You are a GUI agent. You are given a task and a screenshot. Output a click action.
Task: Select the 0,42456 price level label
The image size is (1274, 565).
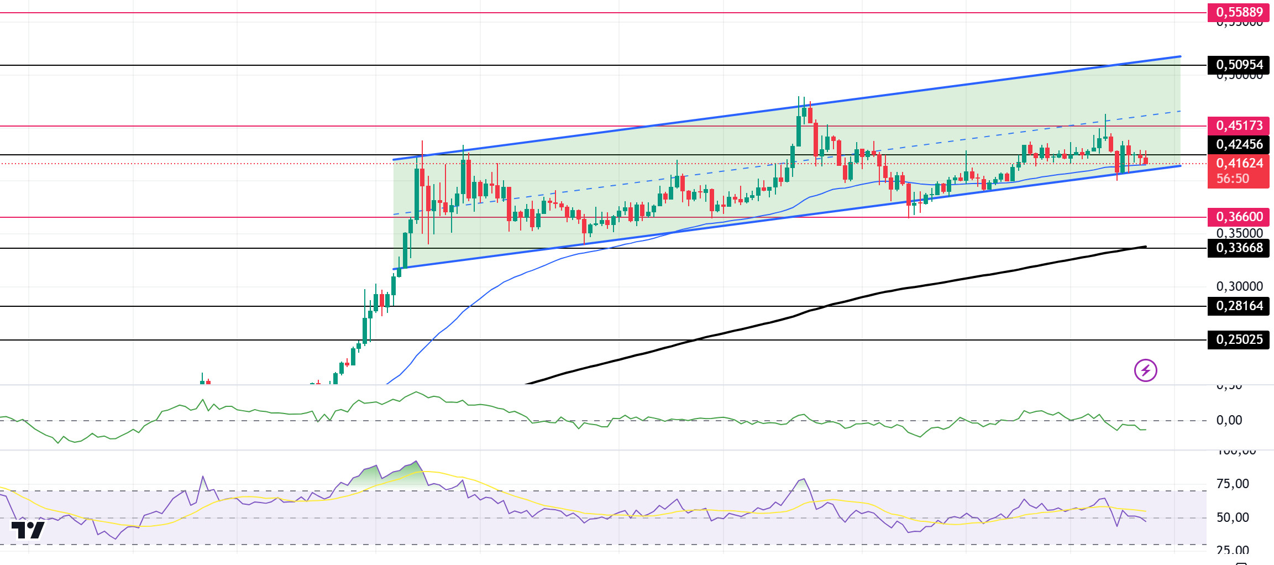tap(1239, 144)
